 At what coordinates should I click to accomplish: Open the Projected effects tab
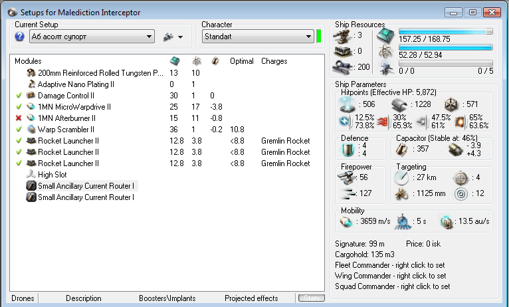(x=251, y=298)
